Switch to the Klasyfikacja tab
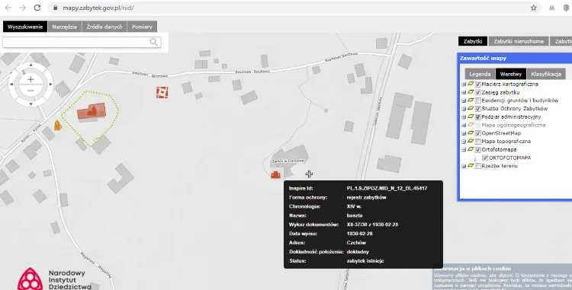 (546, 74)
